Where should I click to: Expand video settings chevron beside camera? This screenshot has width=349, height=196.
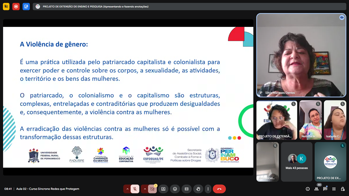(x=144, y=189)
